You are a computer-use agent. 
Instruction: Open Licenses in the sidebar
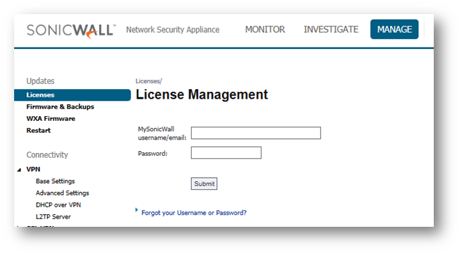(73, 95)
